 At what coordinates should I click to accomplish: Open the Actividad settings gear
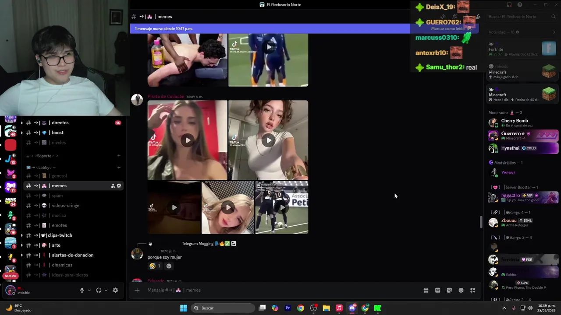click(517, 32)
